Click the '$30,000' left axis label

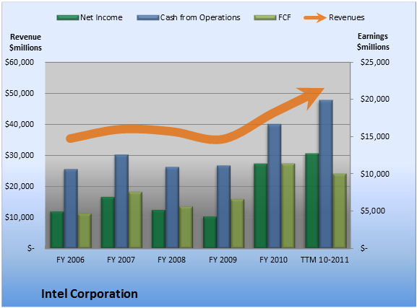(20, 155)
